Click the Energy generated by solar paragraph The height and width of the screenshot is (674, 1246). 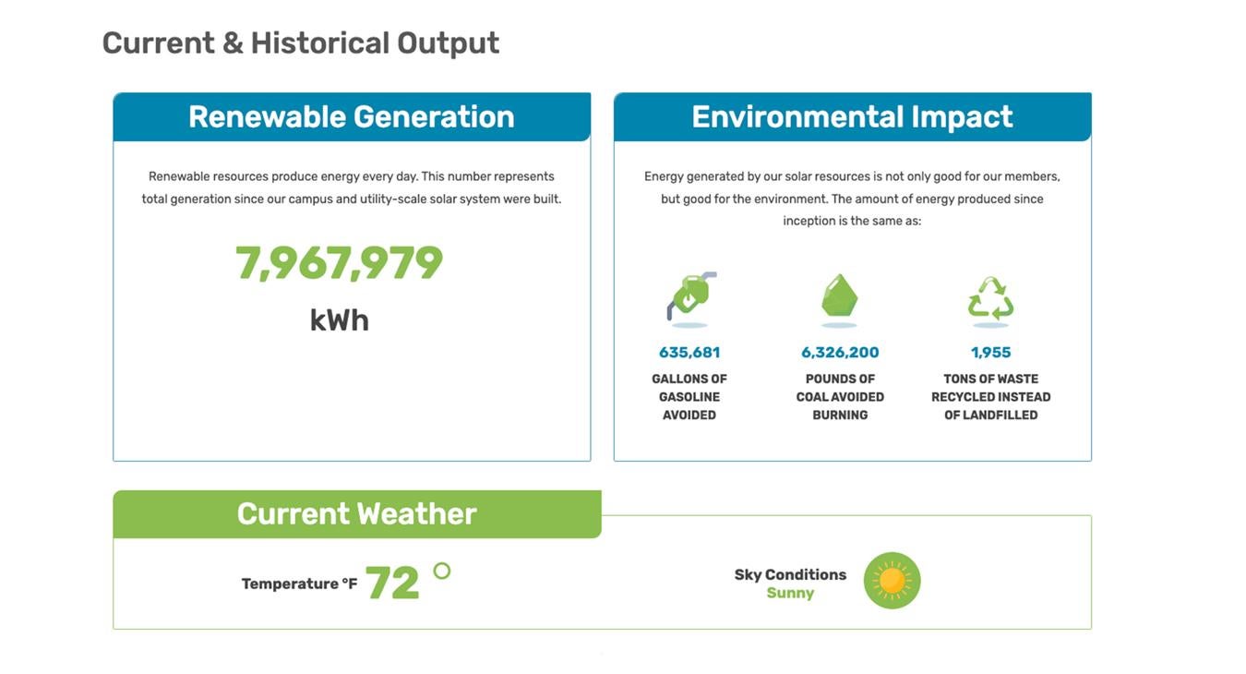853,199
